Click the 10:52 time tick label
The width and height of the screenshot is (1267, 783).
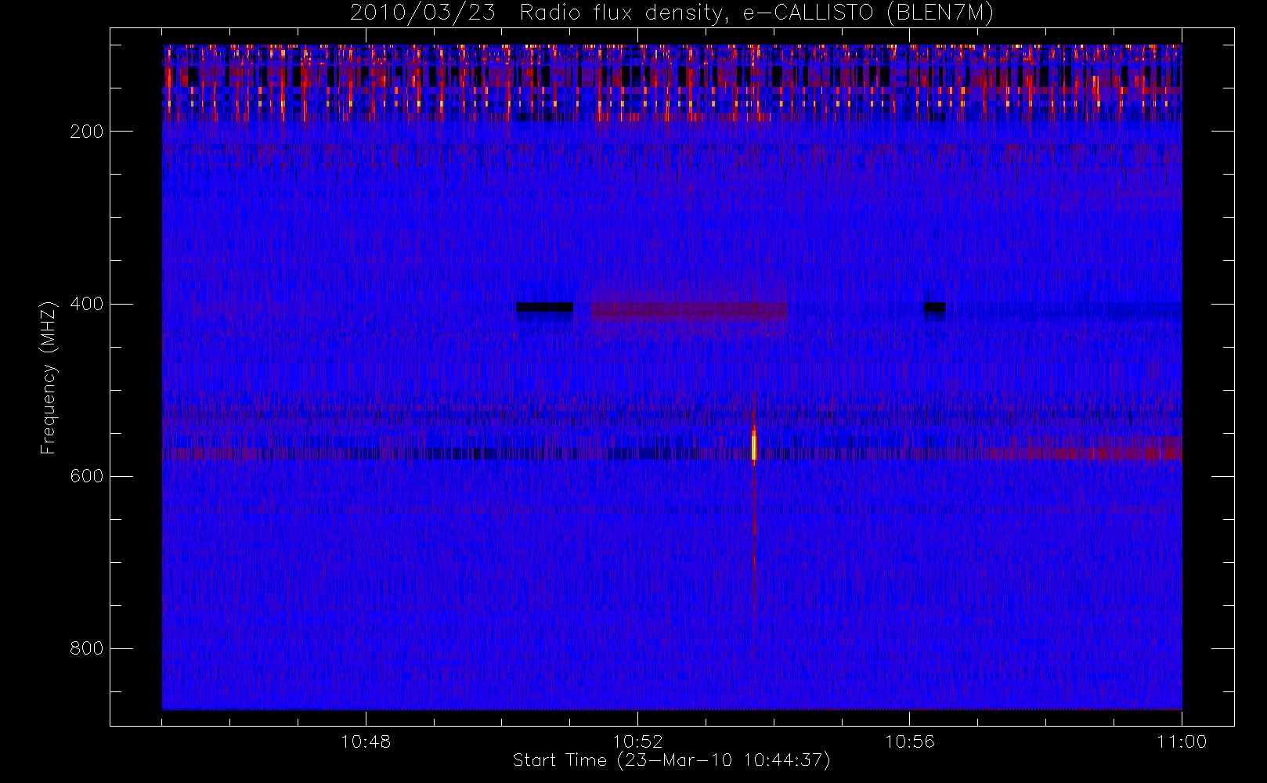click(x=637, y=742)
